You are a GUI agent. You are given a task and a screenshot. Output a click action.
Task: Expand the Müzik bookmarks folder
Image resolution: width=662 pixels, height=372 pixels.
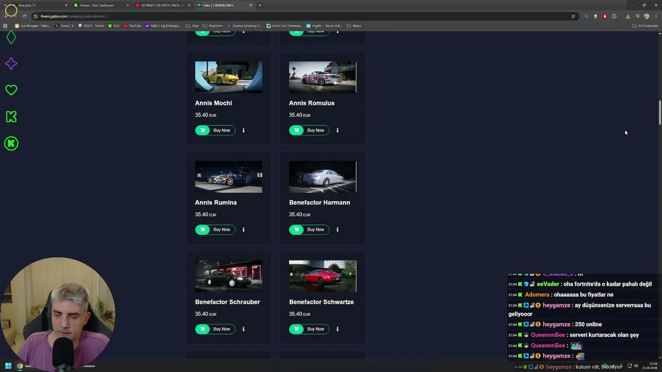click(354, 26)
